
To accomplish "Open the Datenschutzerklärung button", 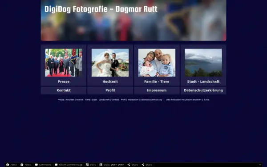I will (x=203, y=90).
